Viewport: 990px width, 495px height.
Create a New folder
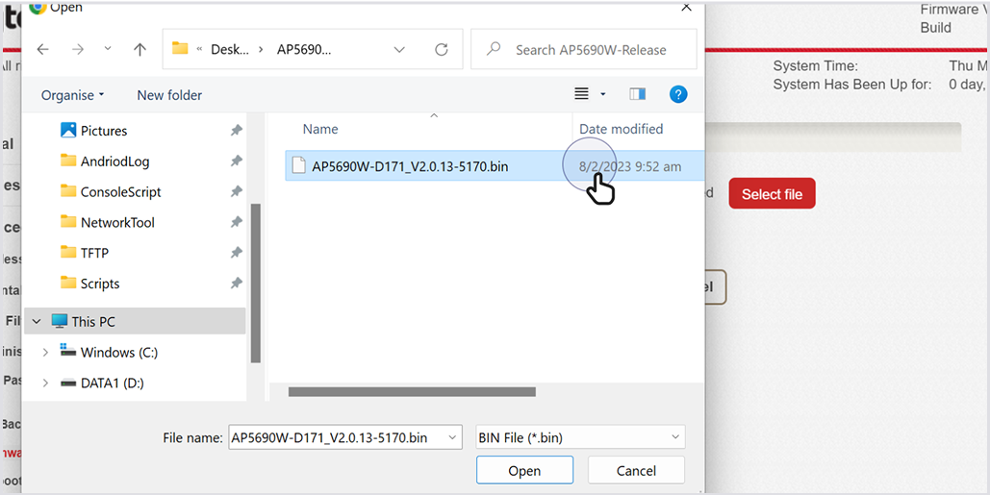[x=169, y=95]
